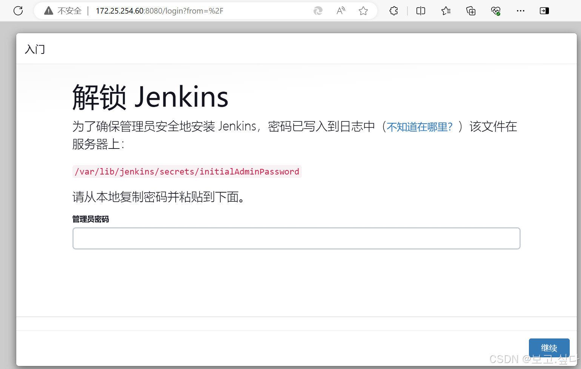Open the Extensions puzzle-piece icon
The image size is (581, 369).
tap(394, 11)
